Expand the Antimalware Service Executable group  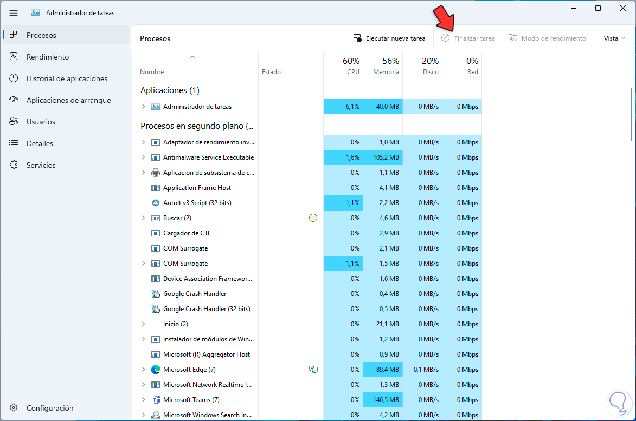coord(143,157)
